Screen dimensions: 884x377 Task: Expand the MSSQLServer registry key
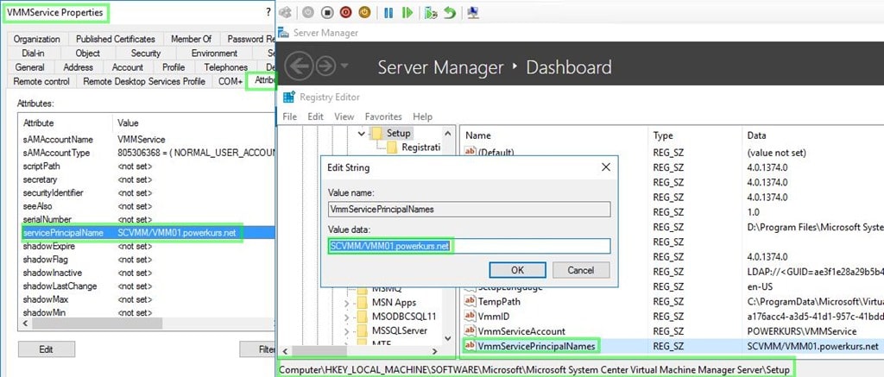[347, 331]
